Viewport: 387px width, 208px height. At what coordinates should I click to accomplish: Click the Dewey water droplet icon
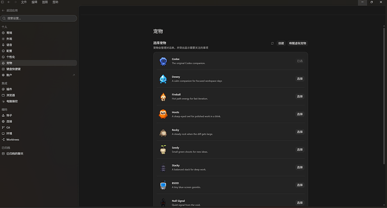pyautogui.click(x=163, y=78)
